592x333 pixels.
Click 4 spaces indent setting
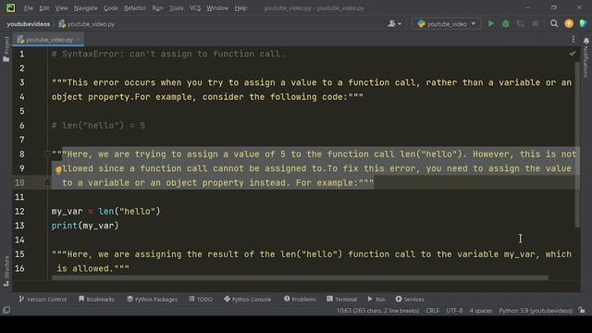(481, 311)
